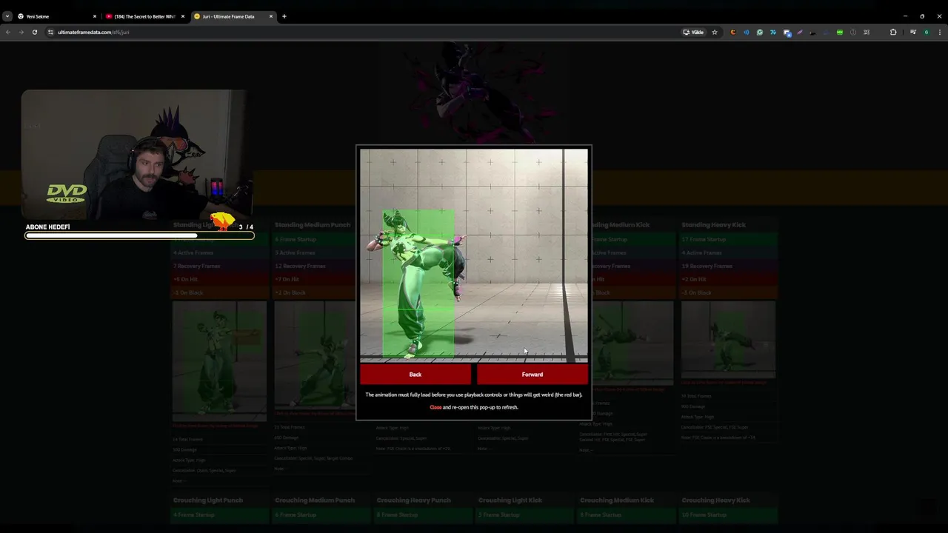This screenshot has width=948, height=533.
Task: View site information icon in address bar
Action: (50, 32)
